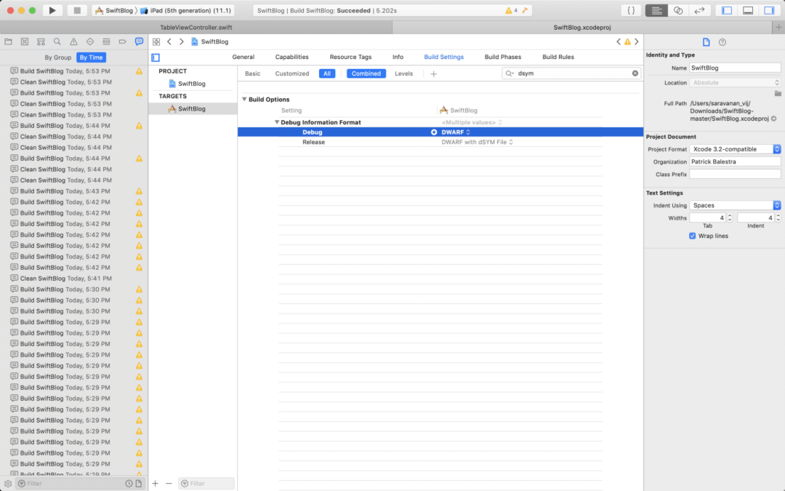Open the Resource Tags tab
Screen dimensions: 785x491
[x=350, y=57]
